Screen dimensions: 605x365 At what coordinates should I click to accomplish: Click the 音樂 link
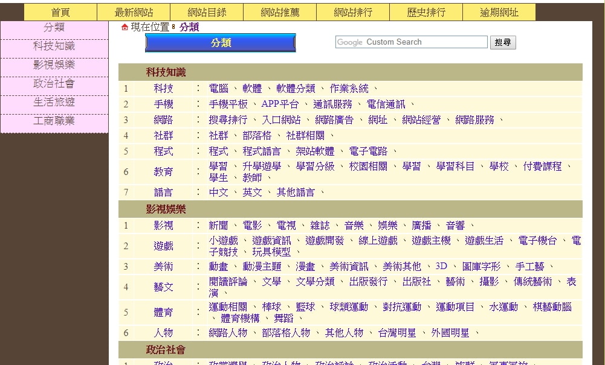[x=354, y=226]
